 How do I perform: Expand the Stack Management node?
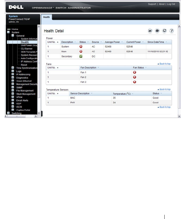click(x=13, y=93)
